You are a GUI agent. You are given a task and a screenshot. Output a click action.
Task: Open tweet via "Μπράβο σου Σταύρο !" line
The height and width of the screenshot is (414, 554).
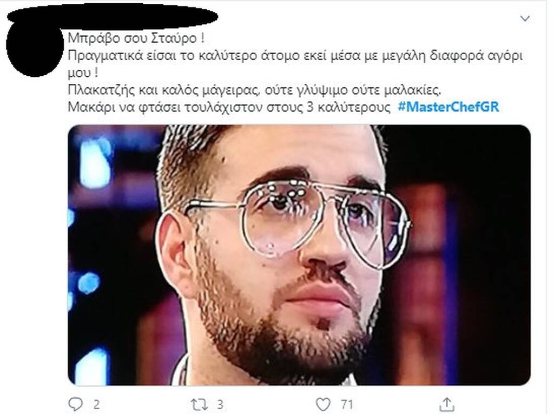tap(136, 38)
